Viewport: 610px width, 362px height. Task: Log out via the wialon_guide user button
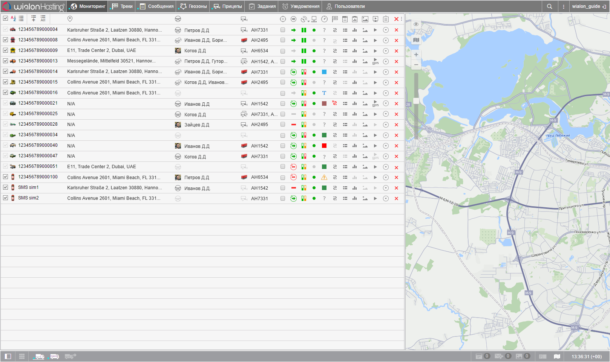click(589, 6)
